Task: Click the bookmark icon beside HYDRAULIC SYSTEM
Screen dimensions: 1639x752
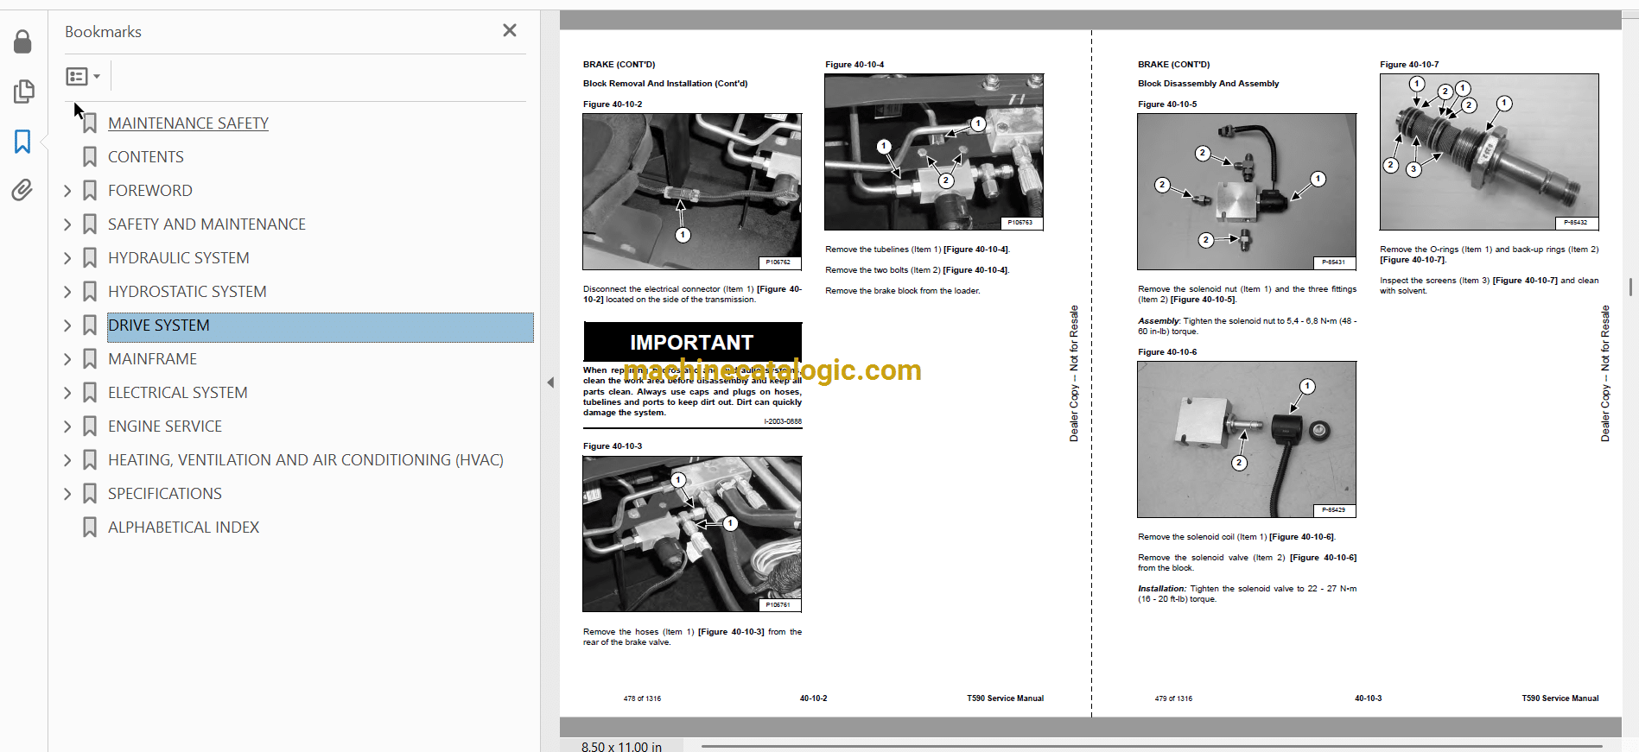Action: [90, 258]
